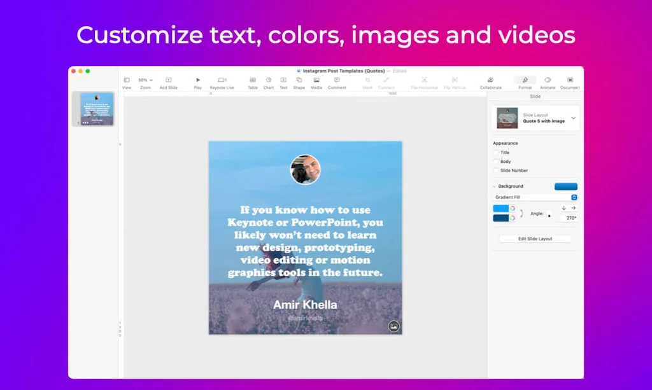The image size is (652, 390).
Task: Insert a Table from the toolbar
Action: pyautogui.click(x=252, y=81)
